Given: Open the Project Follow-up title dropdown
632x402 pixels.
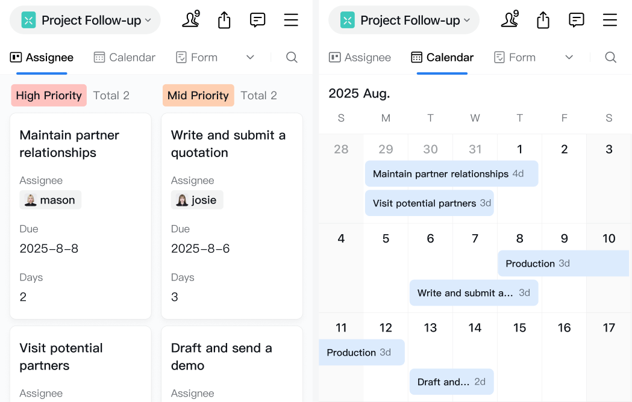Looking at the screenshot, I should click(84, 20).
